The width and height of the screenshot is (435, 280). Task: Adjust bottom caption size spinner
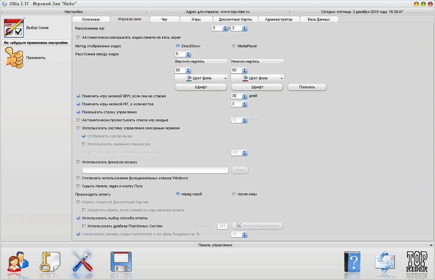tap(244, 70)
